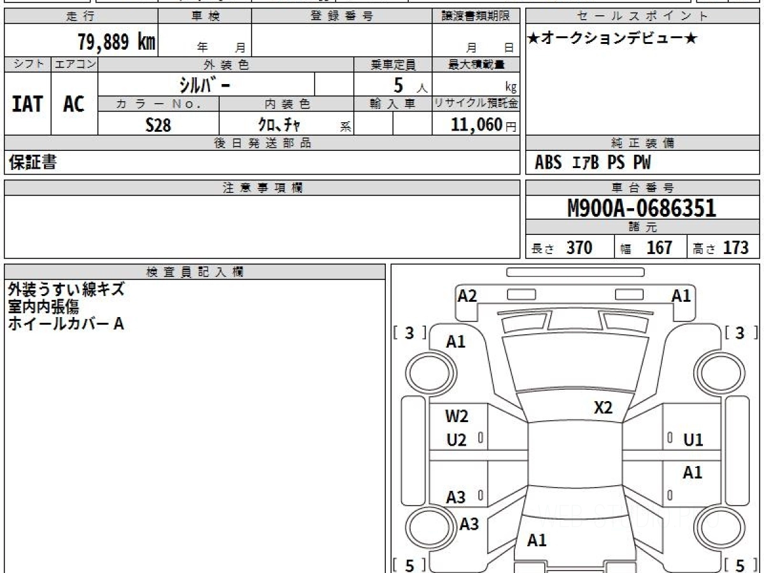Click the 輸入車 header cell
The image size is (764, 573).
click(393, 104)
